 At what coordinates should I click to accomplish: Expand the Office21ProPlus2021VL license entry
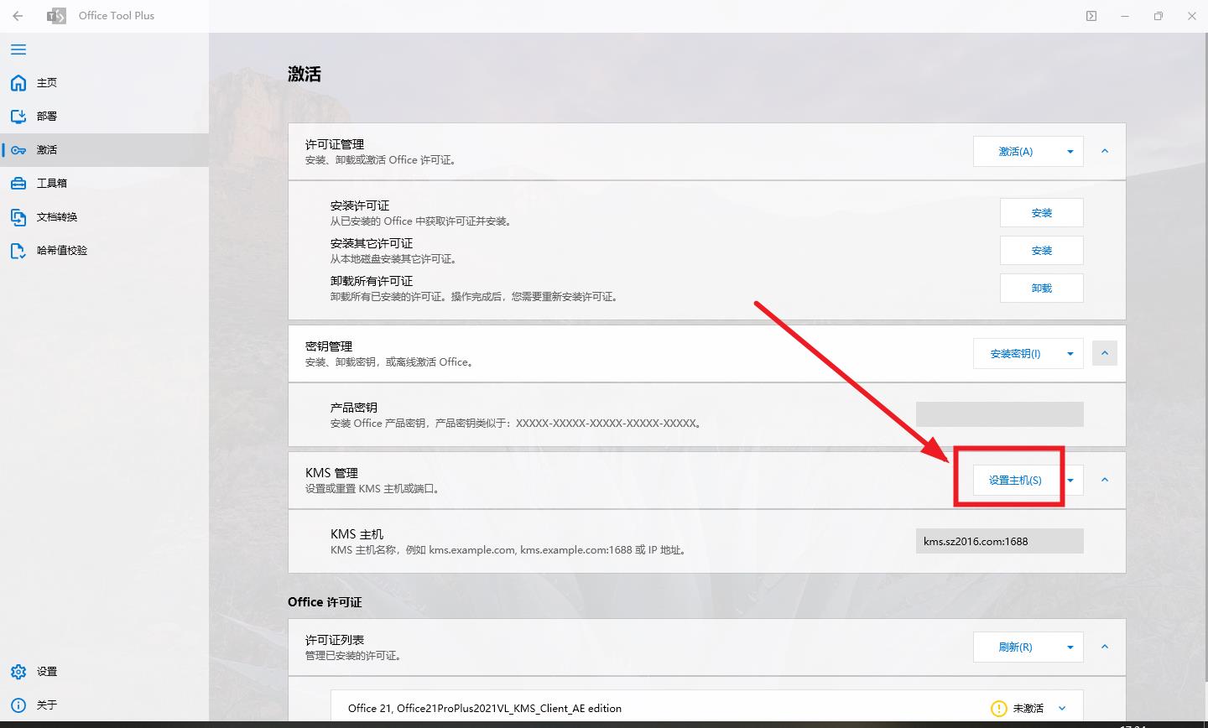[x=1062, y=708]
